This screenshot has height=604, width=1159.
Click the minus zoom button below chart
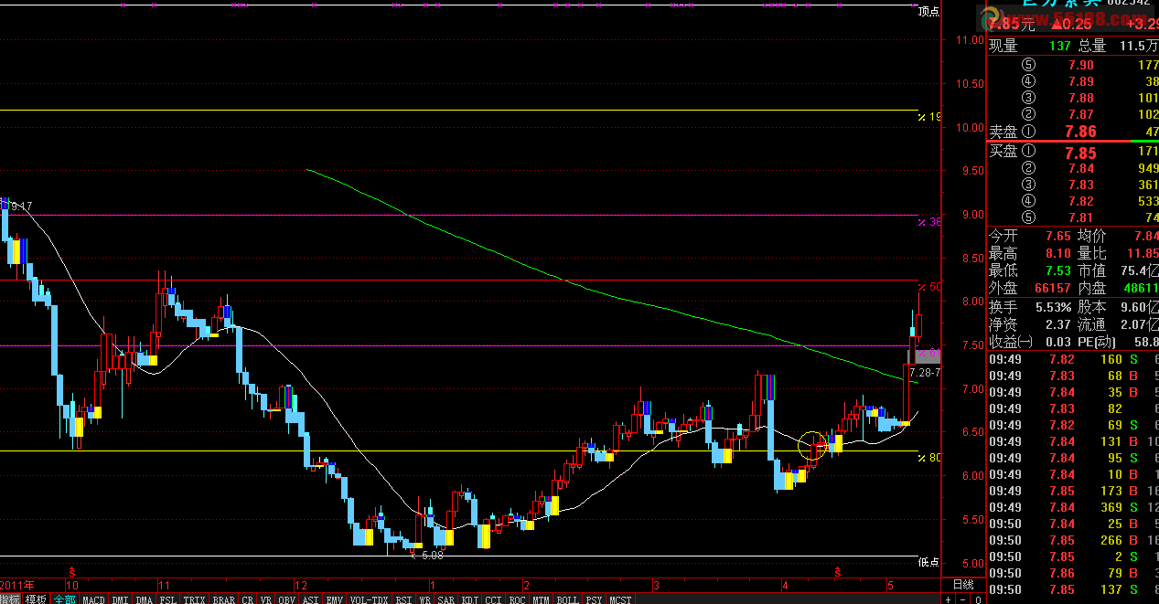pos(963,599)
